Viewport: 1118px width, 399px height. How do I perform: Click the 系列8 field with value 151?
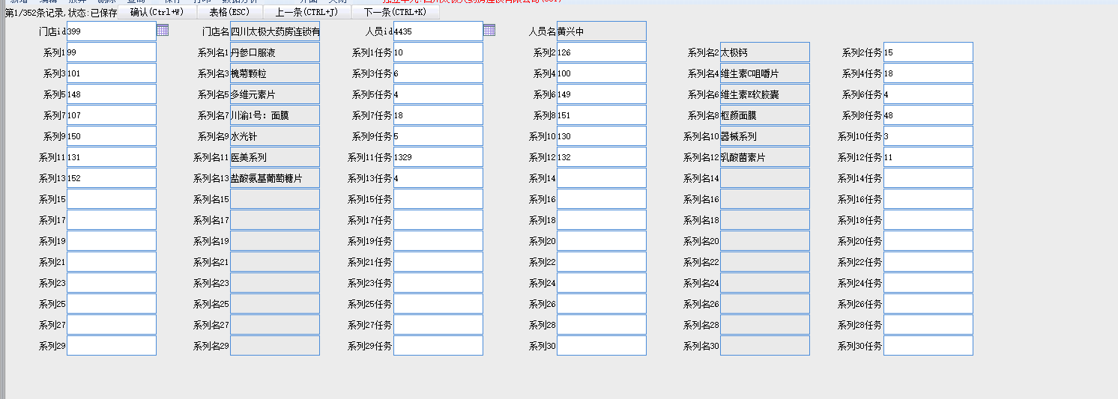602,115
